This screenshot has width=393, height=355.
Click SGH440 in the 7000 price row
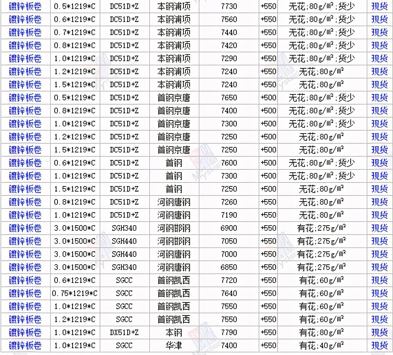[x=124, y=254]
